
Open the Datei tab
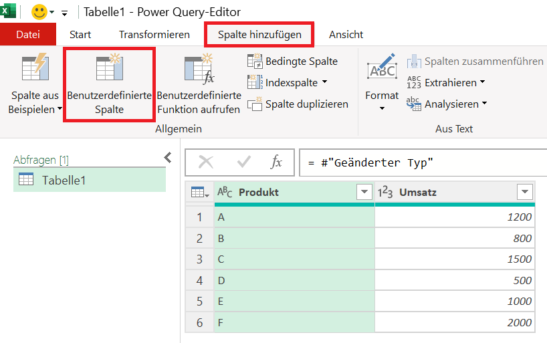pyautogui.click(x=28, y=34)
